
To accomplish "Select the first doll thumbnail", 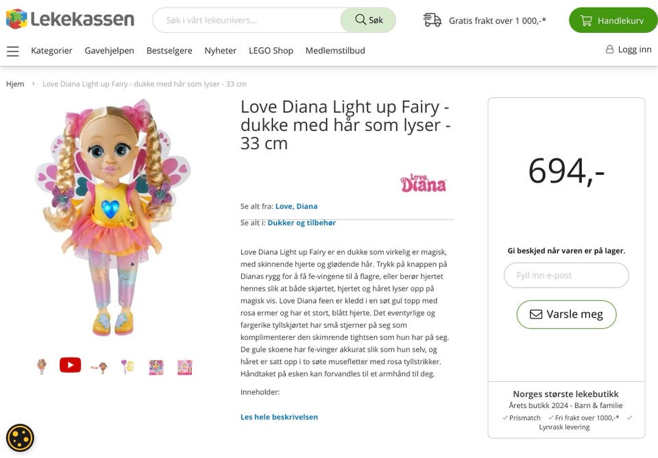I will (42, 366).
